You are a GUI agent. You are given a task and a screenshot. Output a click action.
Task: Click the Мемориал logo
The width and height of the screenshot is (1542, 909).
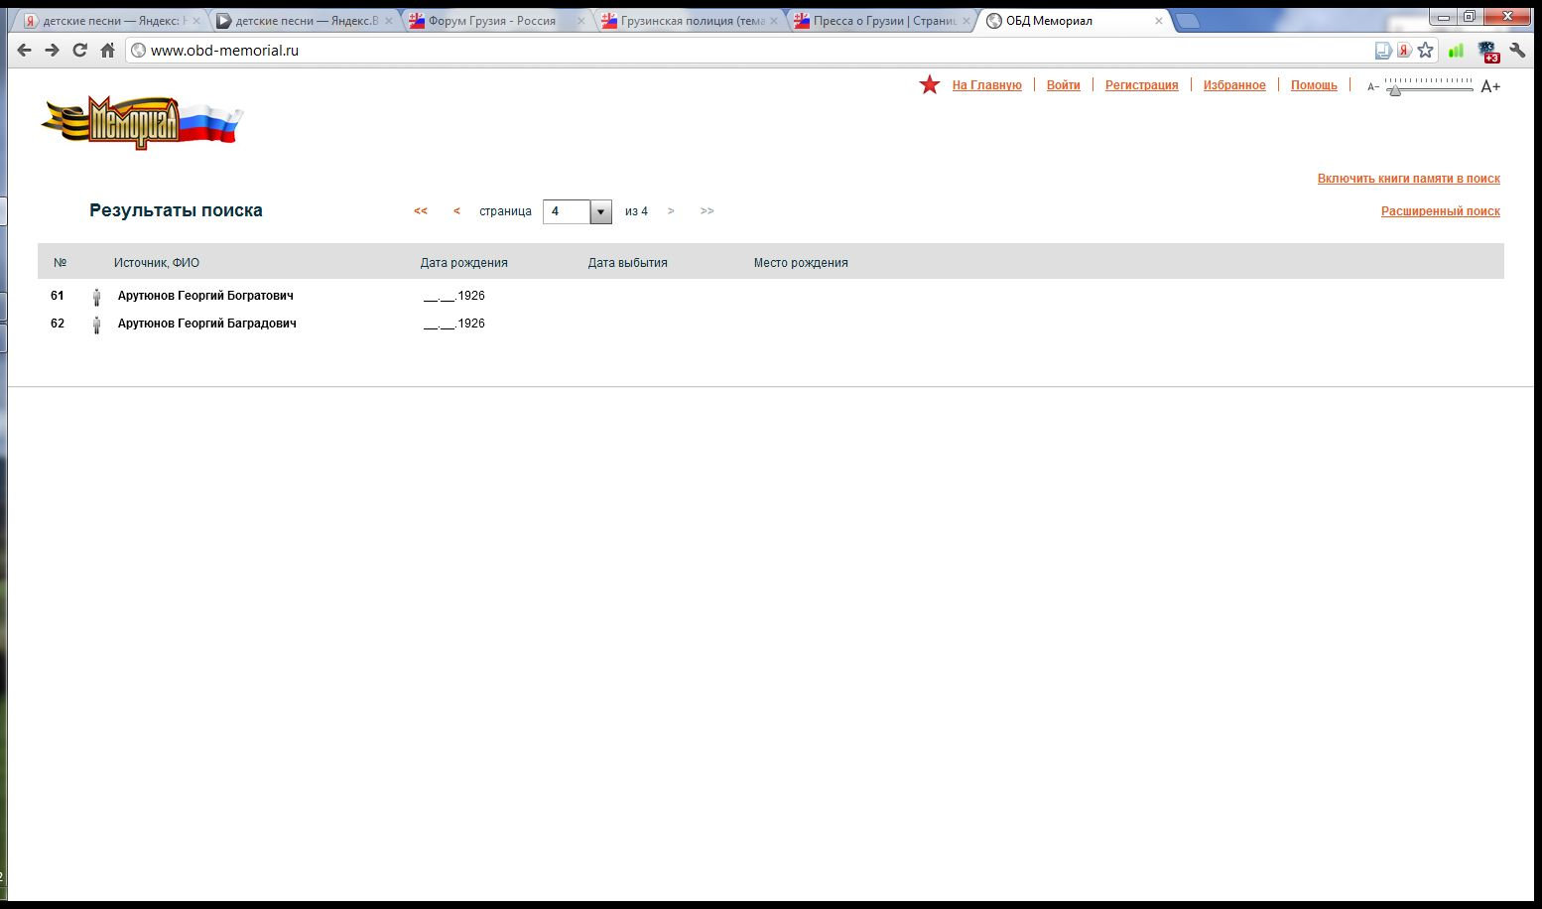[141, 122]
